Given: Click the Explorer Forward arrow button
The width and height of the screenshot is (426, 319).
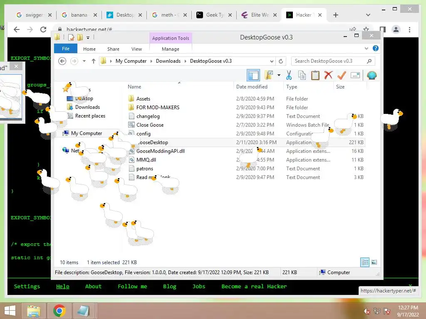Looking at the screenshot, I should coord(74,61).
